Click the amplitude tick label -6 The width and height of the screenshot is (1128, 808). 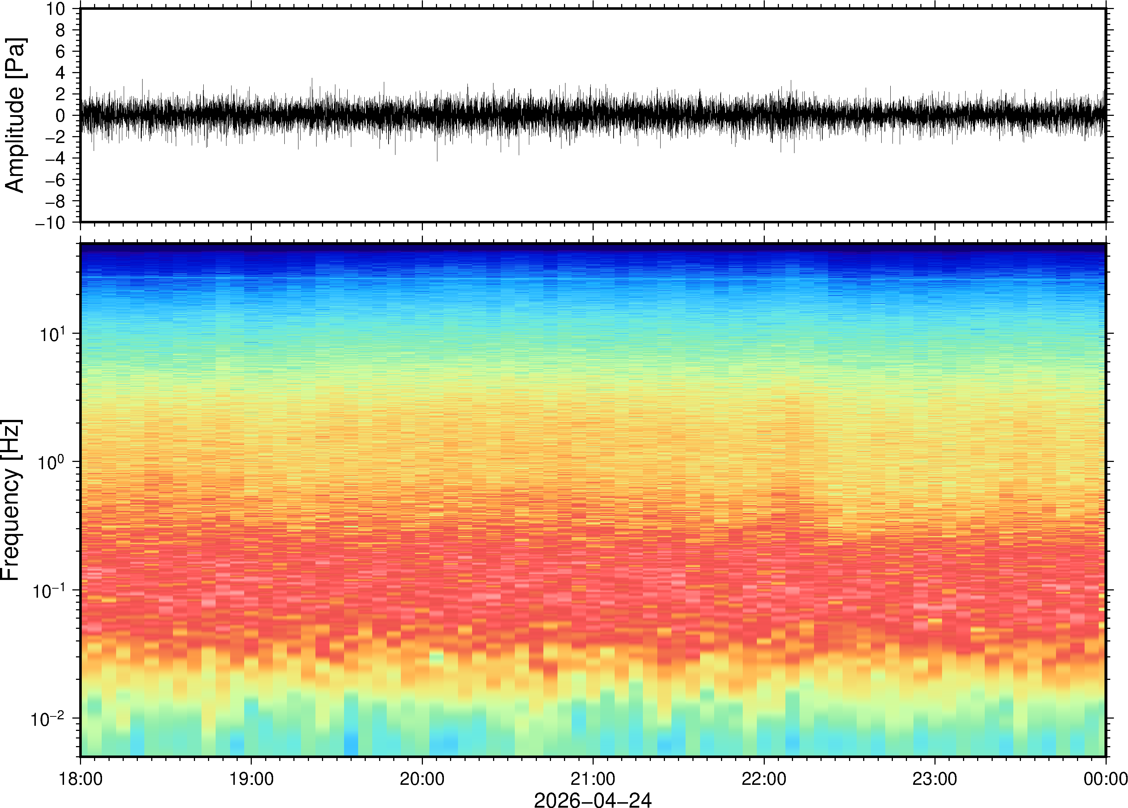coord(55,180)
